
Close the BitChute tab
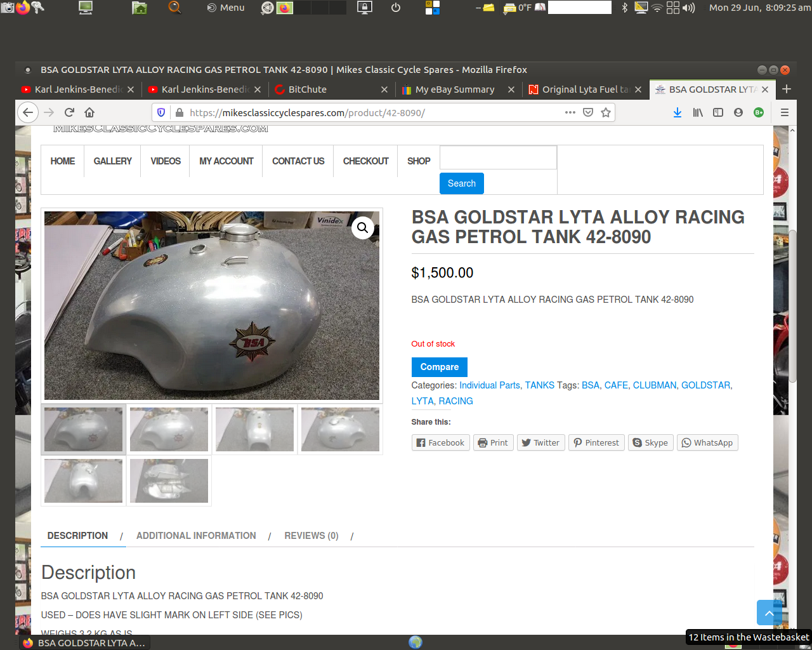[384, 90]
